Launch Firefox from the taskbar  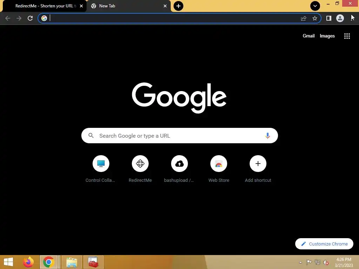click(28, 262)
